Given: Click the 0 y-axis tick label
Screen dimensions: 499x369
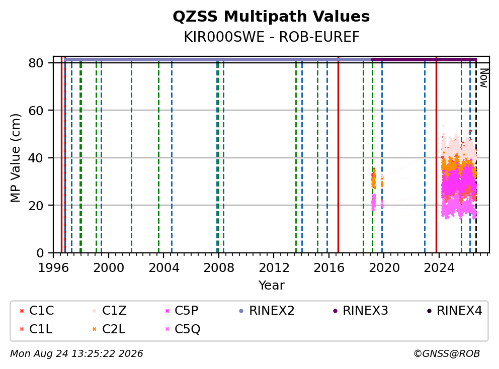Looking at the screenshot, I should tap(40, 253).
